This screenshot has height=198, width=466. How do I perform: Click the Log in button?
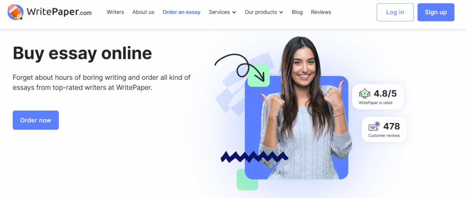[x=395, y=12]
